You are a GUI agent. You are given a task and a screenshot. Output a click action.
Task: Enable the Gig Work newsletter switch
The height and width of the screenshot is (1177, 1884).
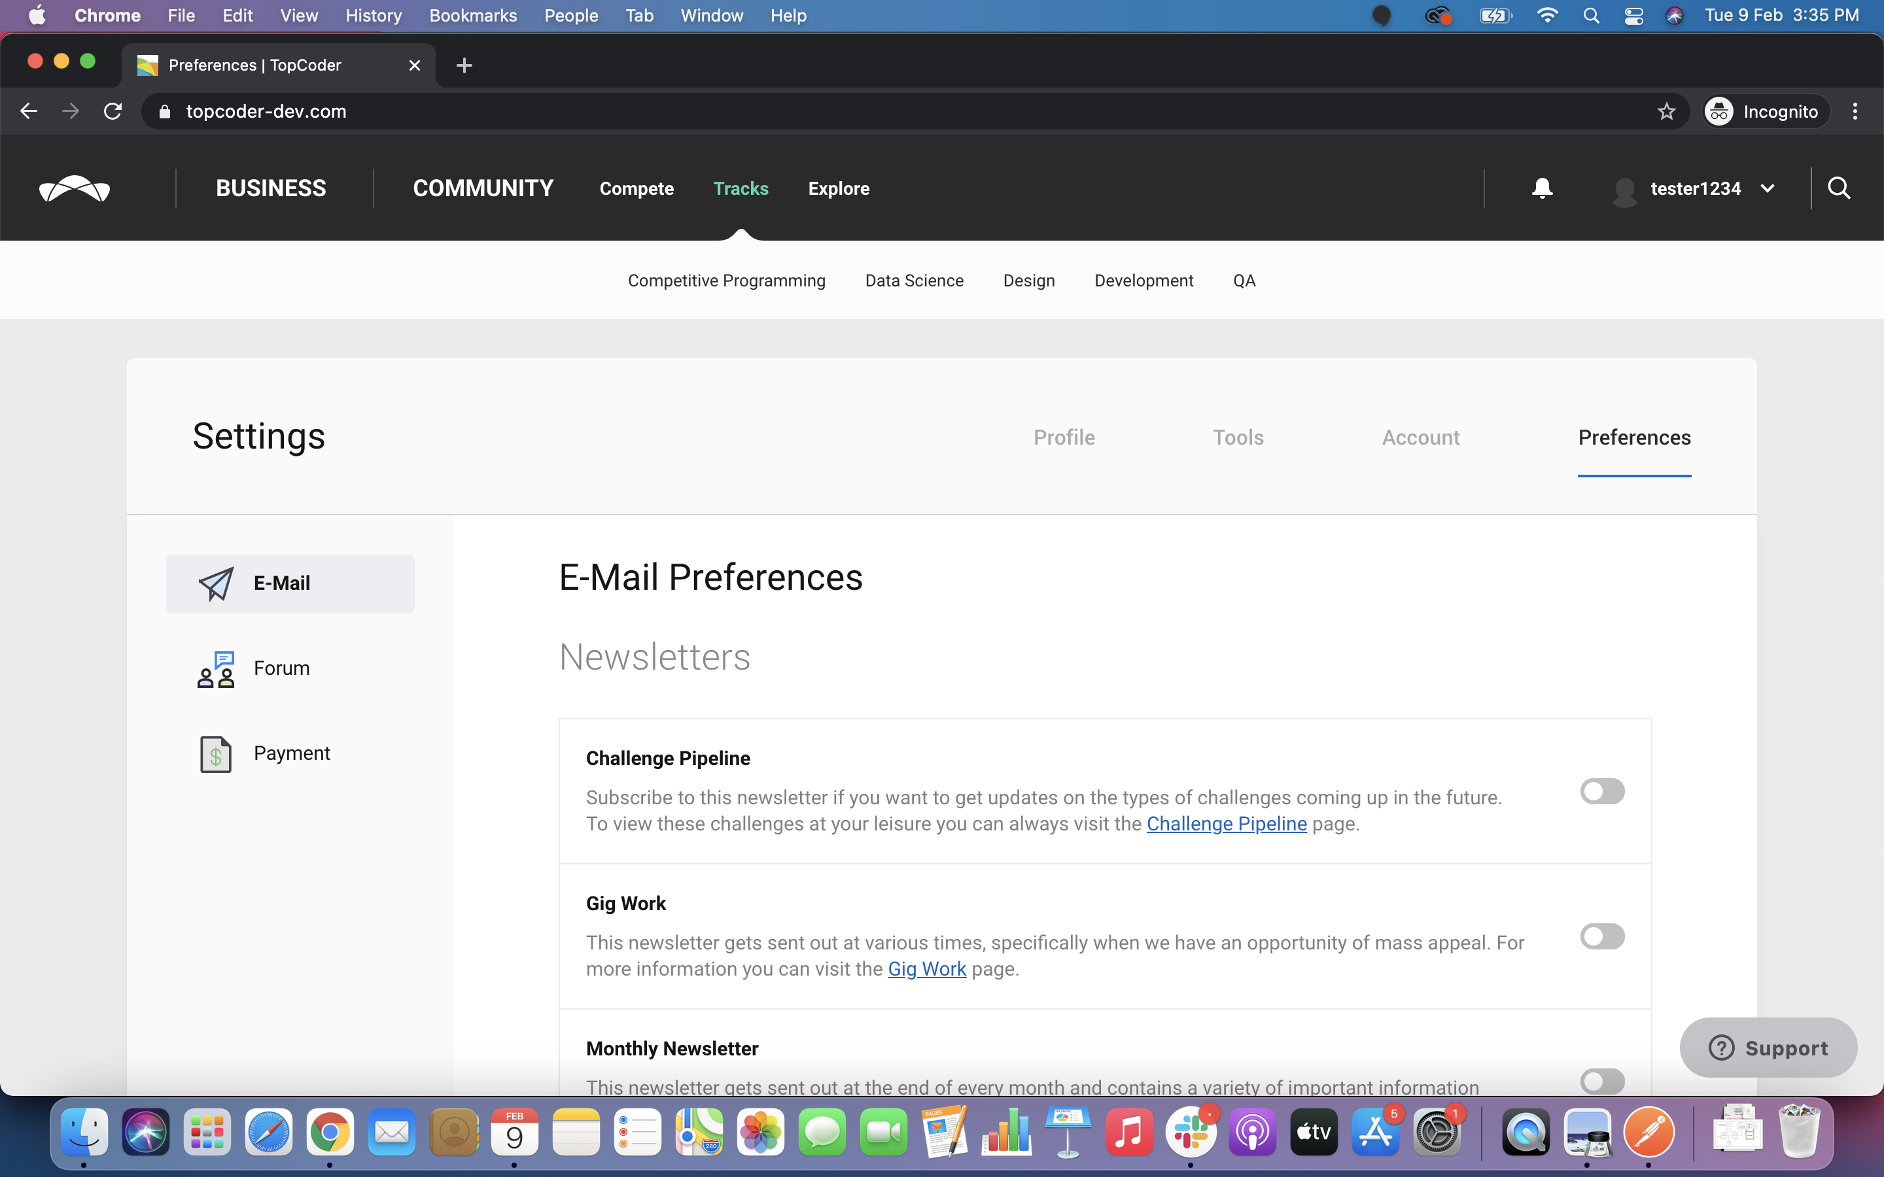tap(1602, 936)
